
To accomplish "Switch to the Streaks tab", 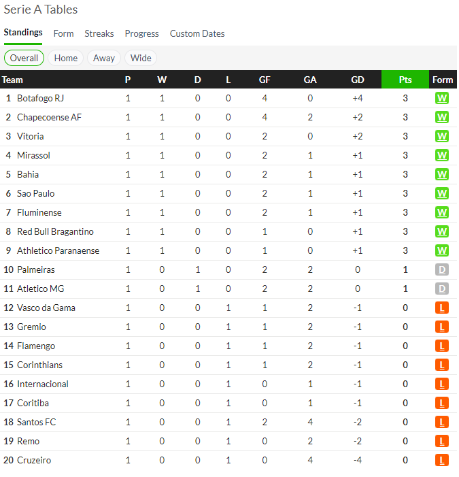I will 99,33.
